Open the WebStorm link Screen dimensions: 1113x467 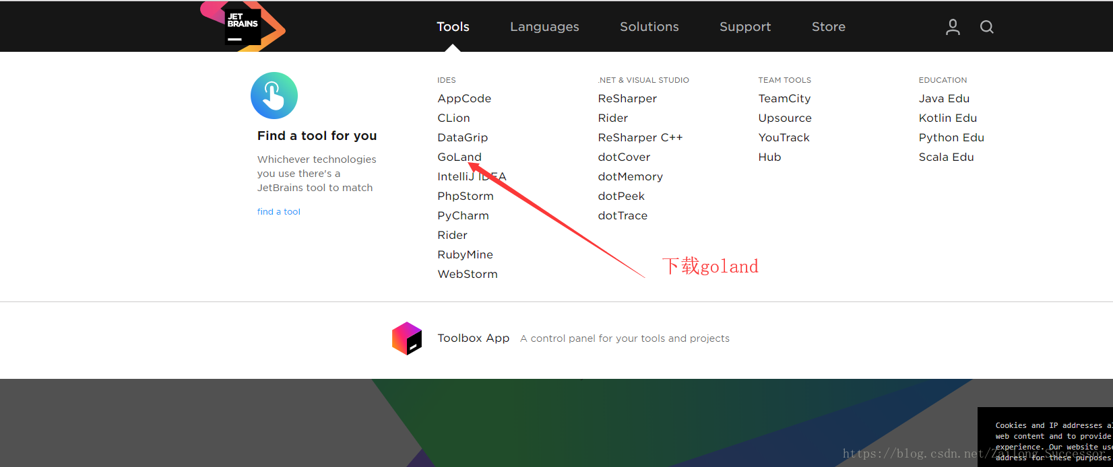(x=468, y=274)
